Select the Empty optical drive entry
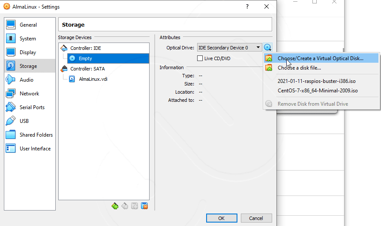 (108, 58)
